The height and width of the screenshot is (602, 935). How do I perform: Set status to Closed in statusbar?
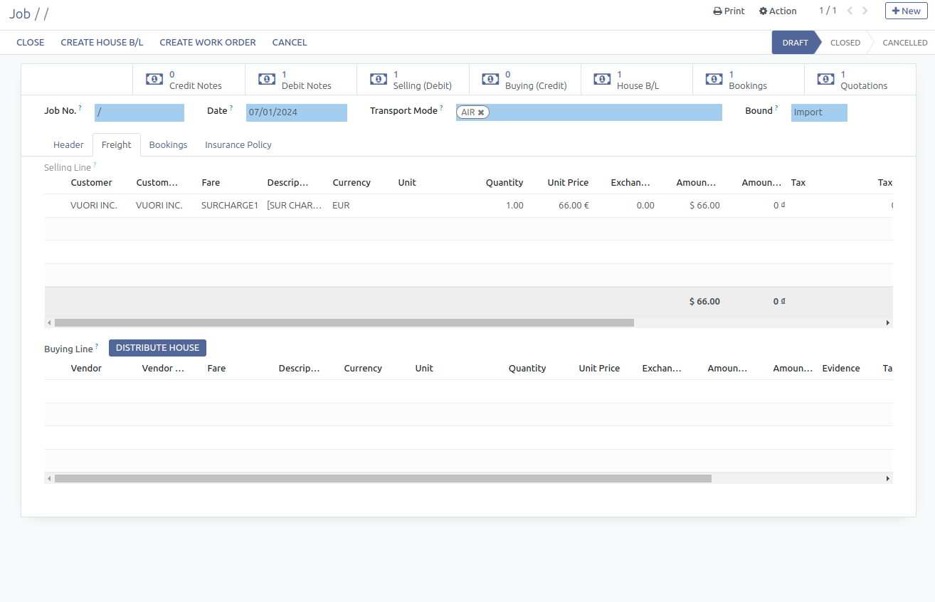(x=845, y=43)
